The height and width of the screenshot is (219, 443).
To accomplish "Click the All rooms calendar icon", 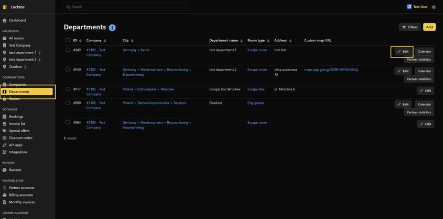I will [5, 38].
